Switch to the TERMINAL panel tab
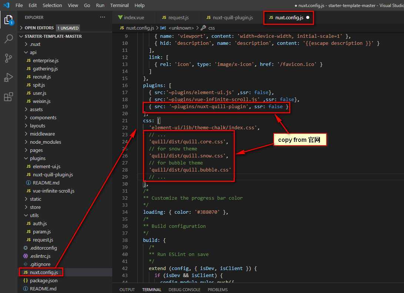404x293 pixels. (x=152, y=290)
